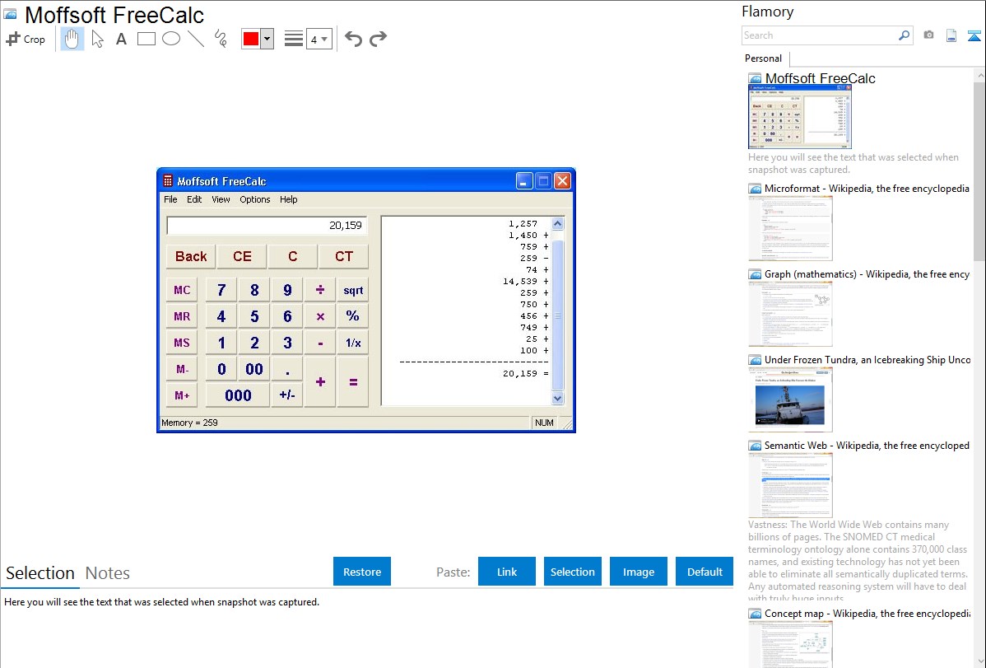Click the MS memory store key

coord(182,343)
